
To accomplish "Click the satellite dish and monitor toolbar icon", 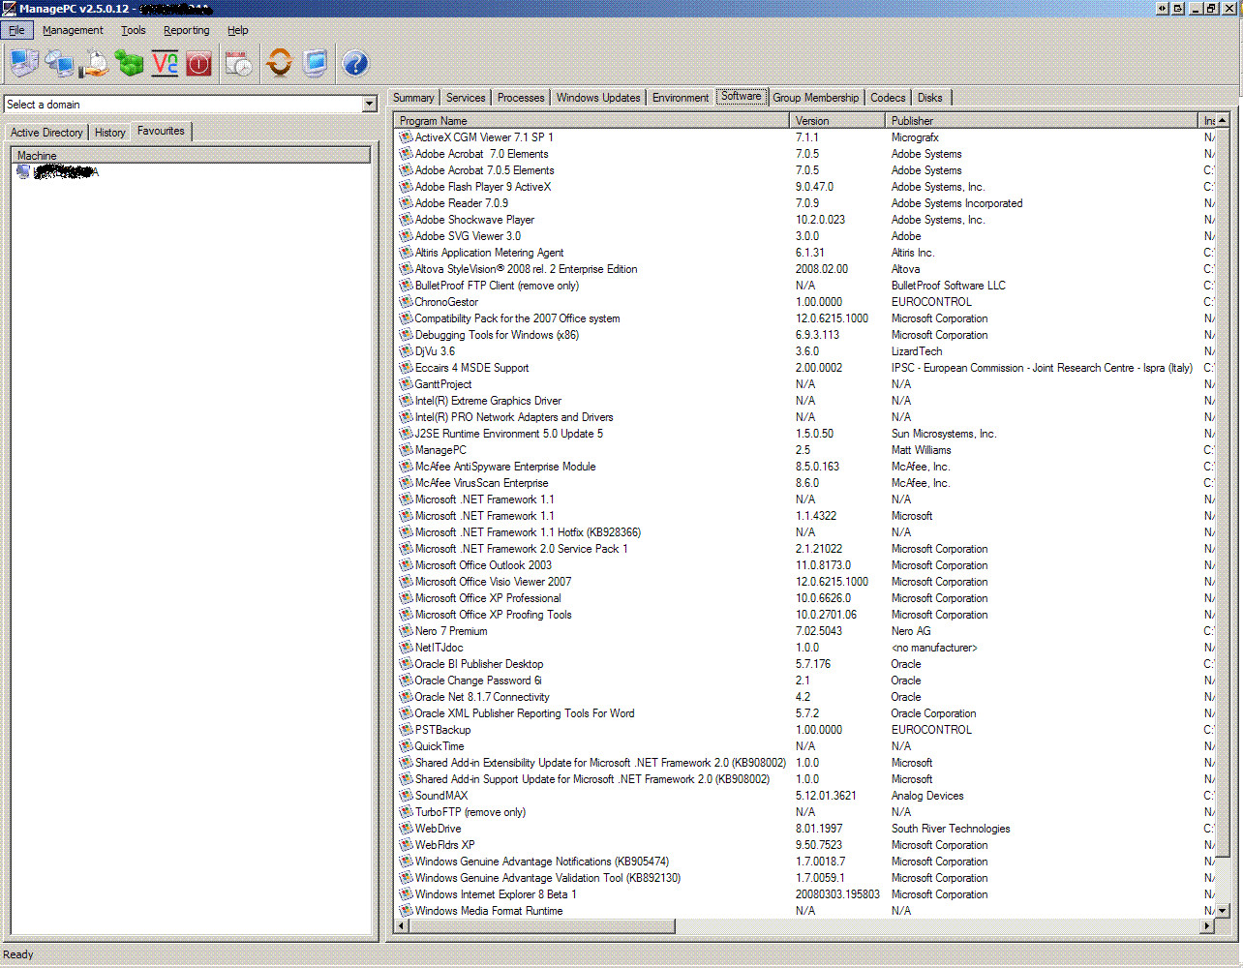I will click(x=59, y=64).
